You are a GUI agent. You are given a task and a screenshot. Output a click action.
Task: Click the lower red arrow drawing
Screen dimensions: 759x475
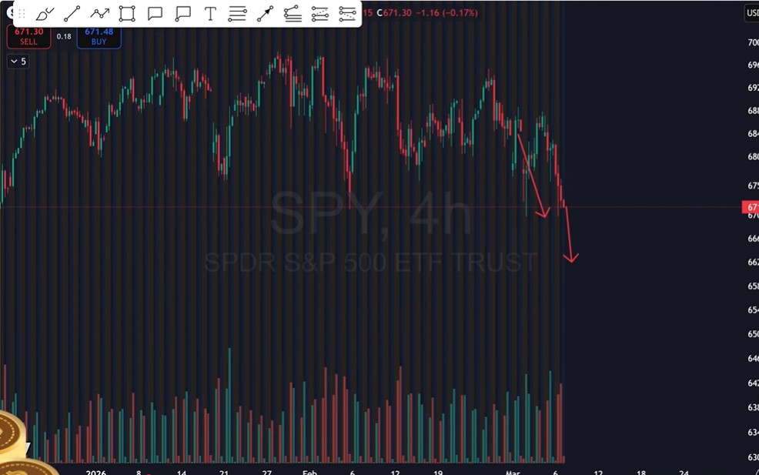tap(569, 236)
